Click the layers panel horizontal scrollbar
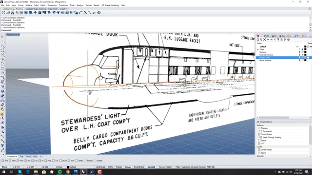Image resolution: width=312 pixels, height=175 pixels. pyautogui.click(x=274, y=118)
